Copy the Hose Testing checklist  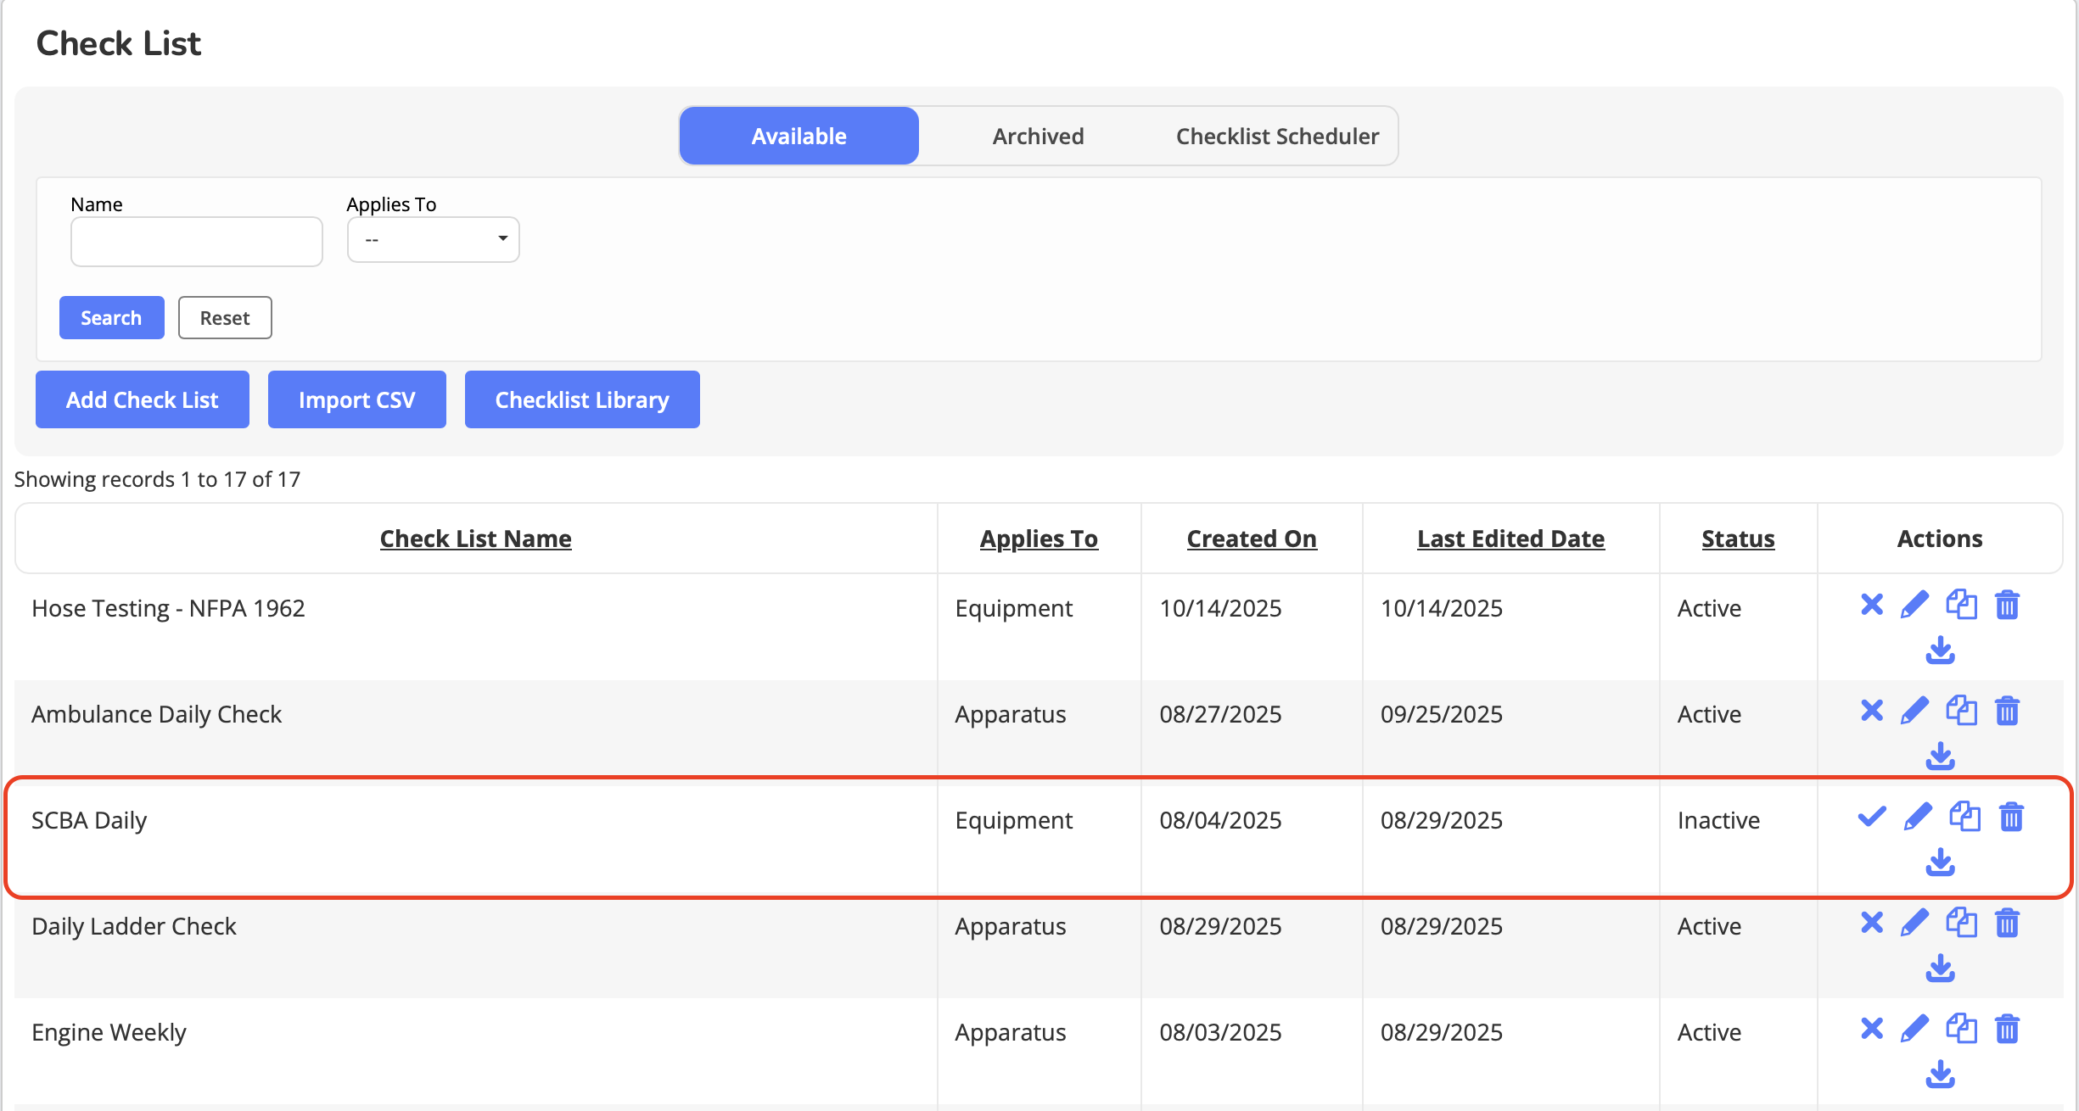coord(1961,605)
